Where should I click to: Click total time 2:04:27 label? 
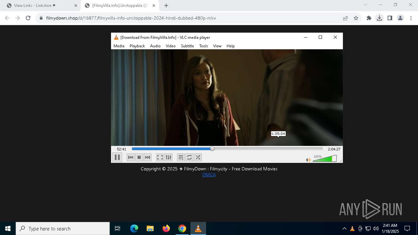tap(334, 149)
